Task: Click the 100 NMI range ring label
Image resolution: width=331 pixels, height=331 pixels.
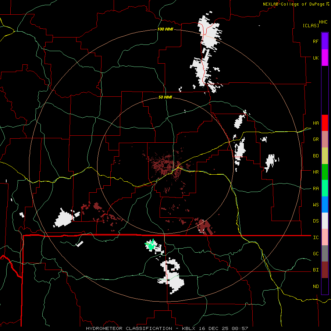Action: coord(165,29)
